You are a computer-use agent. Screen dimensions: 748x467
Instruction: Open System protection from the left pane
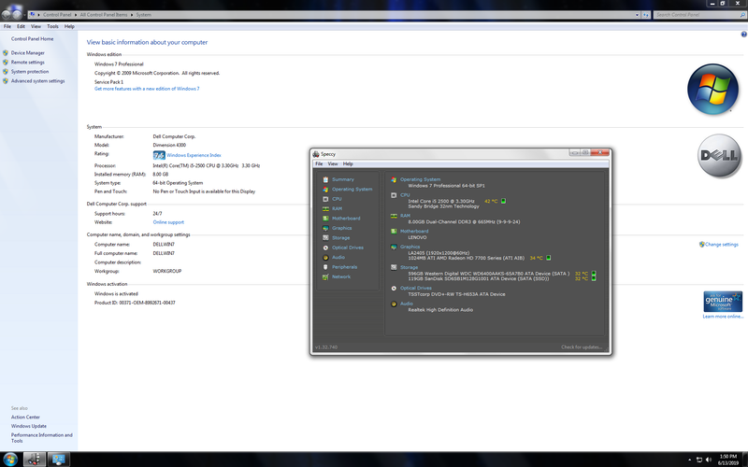click(x=30, y=72)
